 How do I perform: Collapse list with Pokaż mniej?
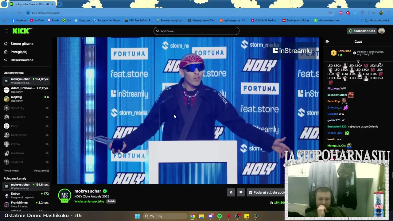click(x=41, y=171)
